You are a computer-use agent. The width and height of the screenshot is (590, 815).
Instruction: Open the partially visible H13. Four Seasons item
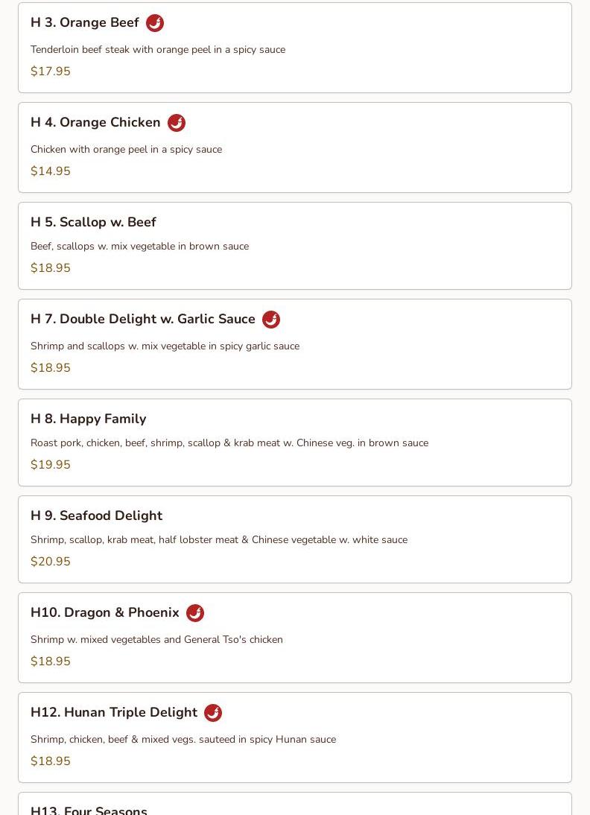coord(89,808)
